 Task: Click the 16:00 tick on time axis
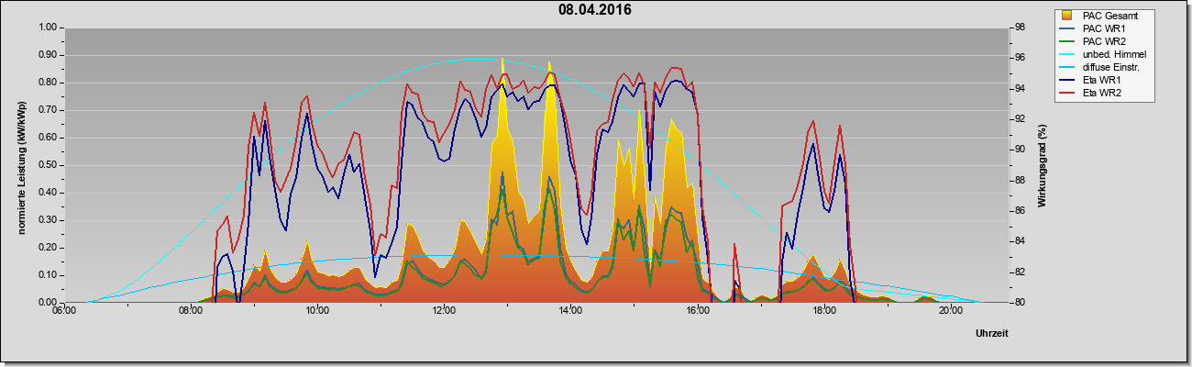696,310
